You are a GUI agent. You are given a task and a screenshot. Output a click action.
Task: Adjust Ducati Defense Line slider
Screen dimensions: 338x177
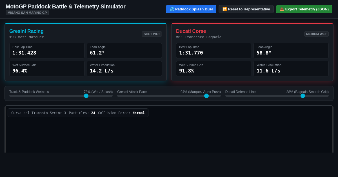pyautogui.click(x=277, y=96)
